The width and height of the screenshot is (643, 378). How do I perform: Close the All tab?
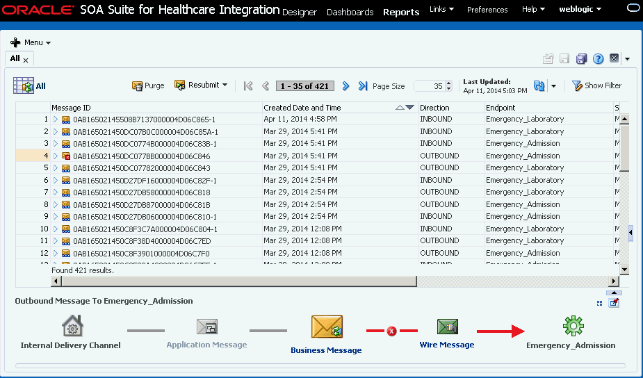click(x=26, y=60)
